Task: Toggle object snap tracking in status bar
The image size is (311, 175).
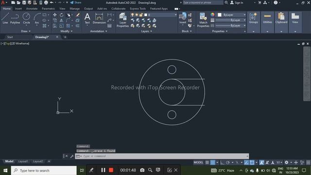Action: tap(246, 162)
